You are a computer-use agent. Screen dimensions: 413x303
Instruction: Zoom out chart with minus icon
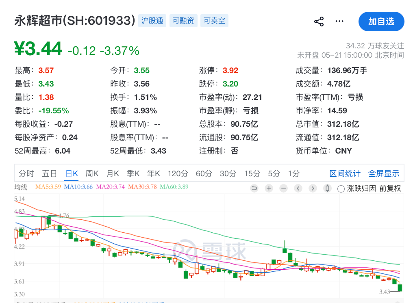(x=283, y=188)
